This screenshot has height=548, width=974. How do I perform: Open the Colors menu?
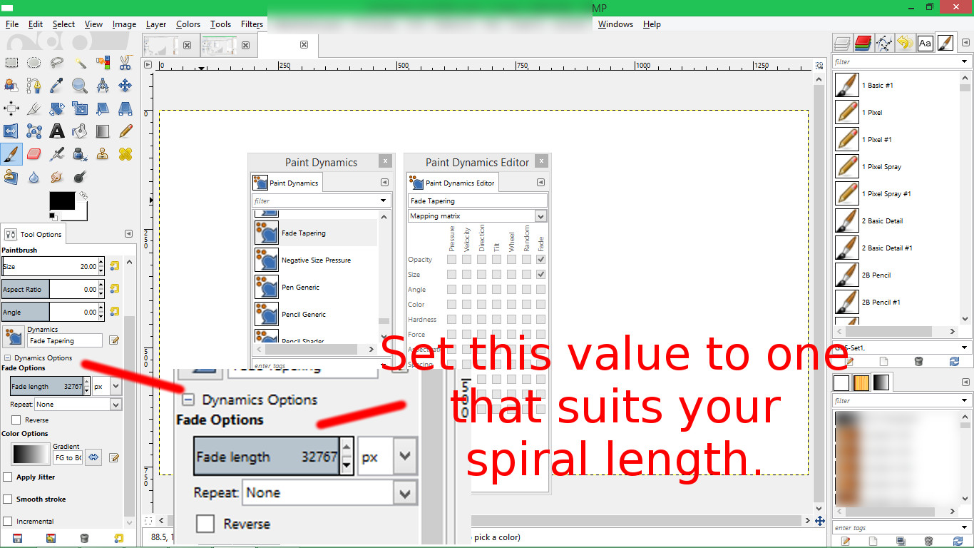click(188, 24)
